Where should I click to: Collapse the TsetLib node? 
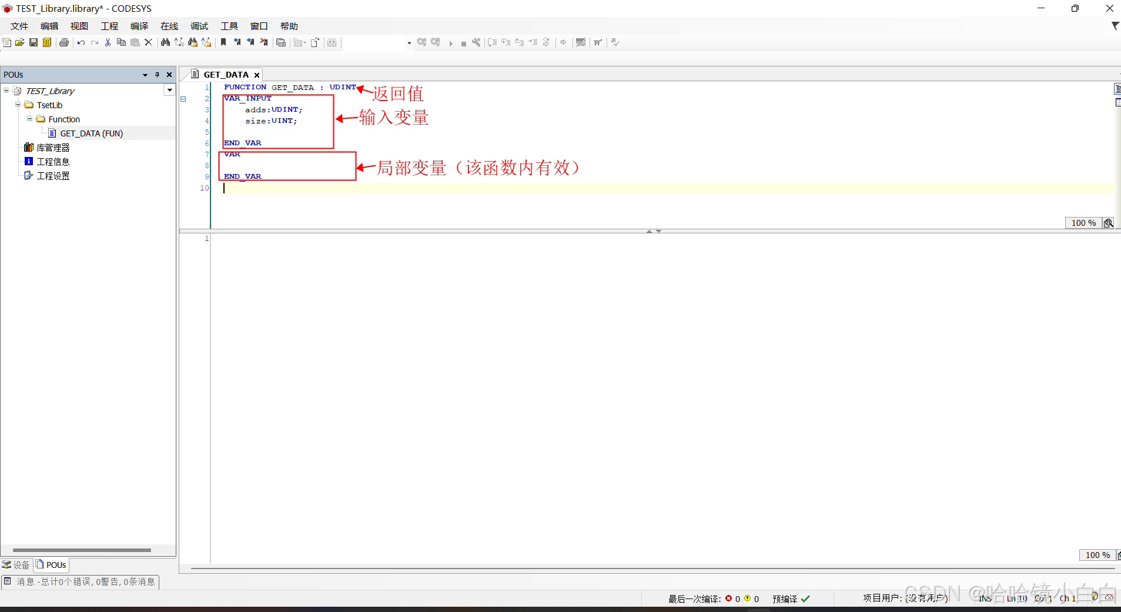[x=18, y=105]
